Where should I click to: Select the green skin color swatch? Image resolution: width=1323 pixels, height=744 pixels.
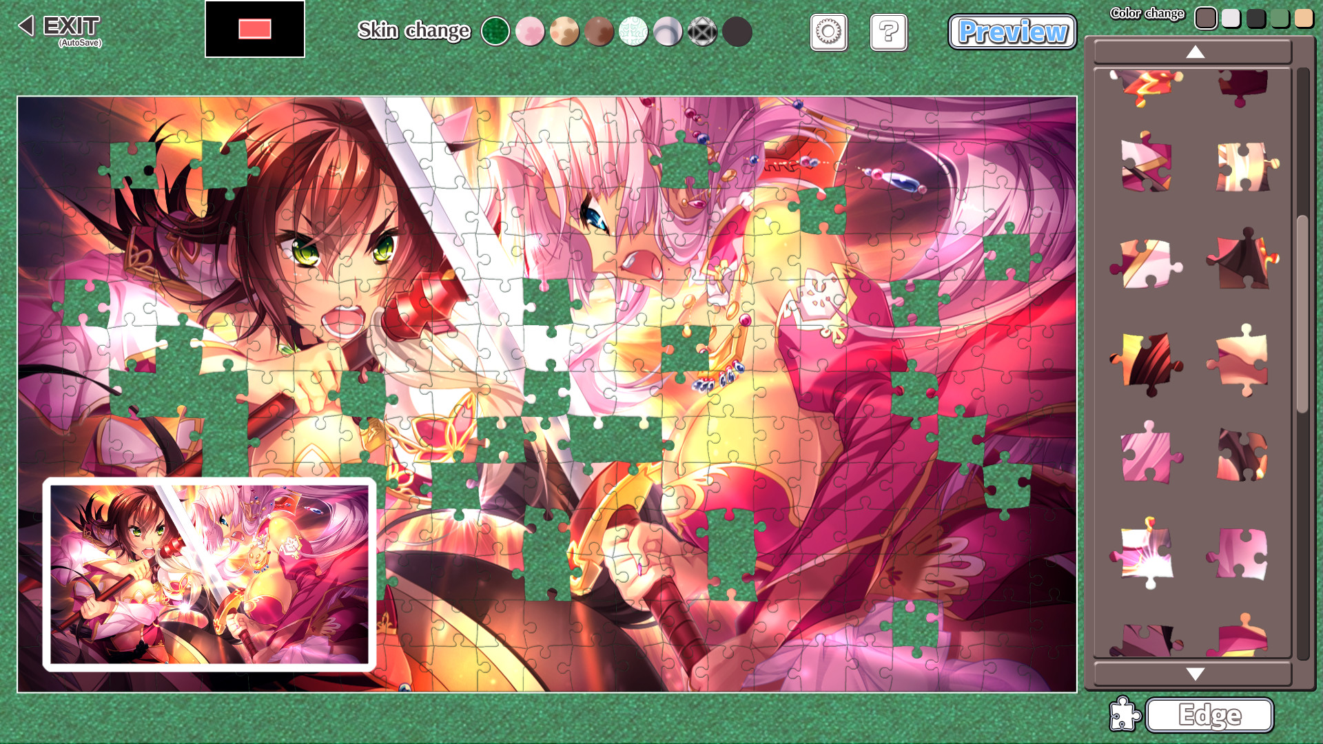[495, 32]
